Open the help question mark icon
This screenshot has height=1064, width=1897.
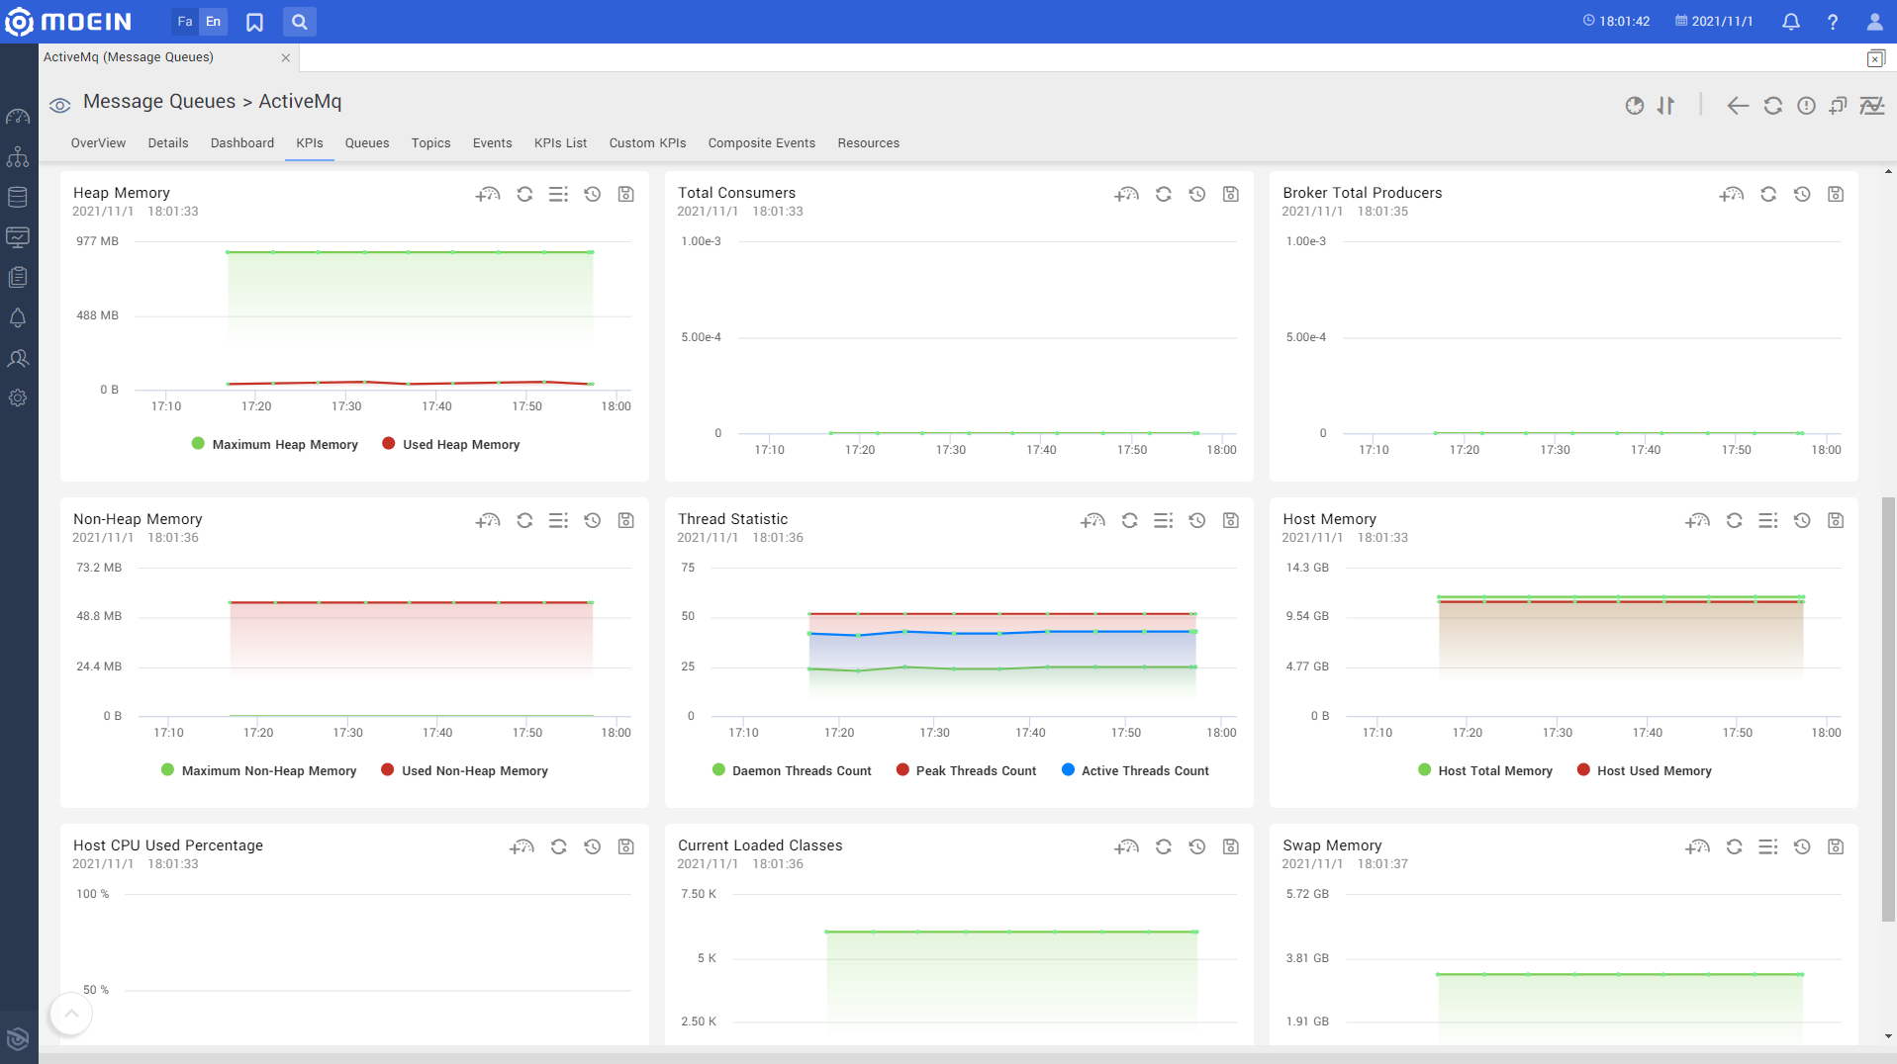(1833, 22)
